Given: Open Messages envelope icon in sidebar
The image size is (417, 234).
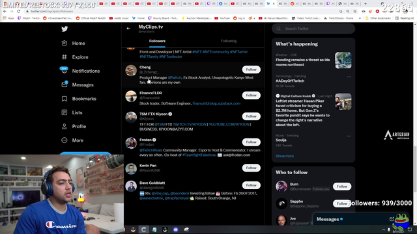Looking at the screenshot, I should coord(65,84).
